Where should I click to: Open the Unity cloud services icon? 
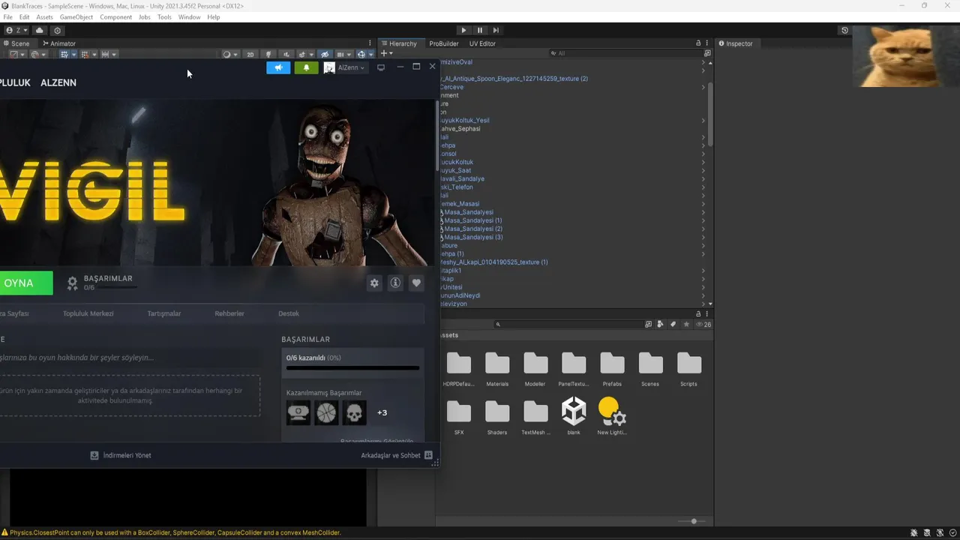(40, 31)
